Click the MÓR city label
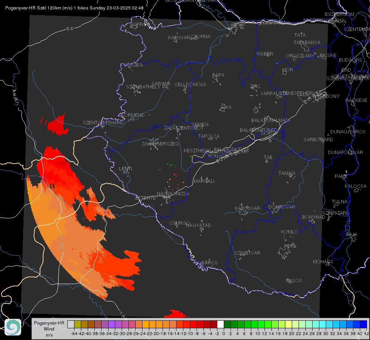 288,70
